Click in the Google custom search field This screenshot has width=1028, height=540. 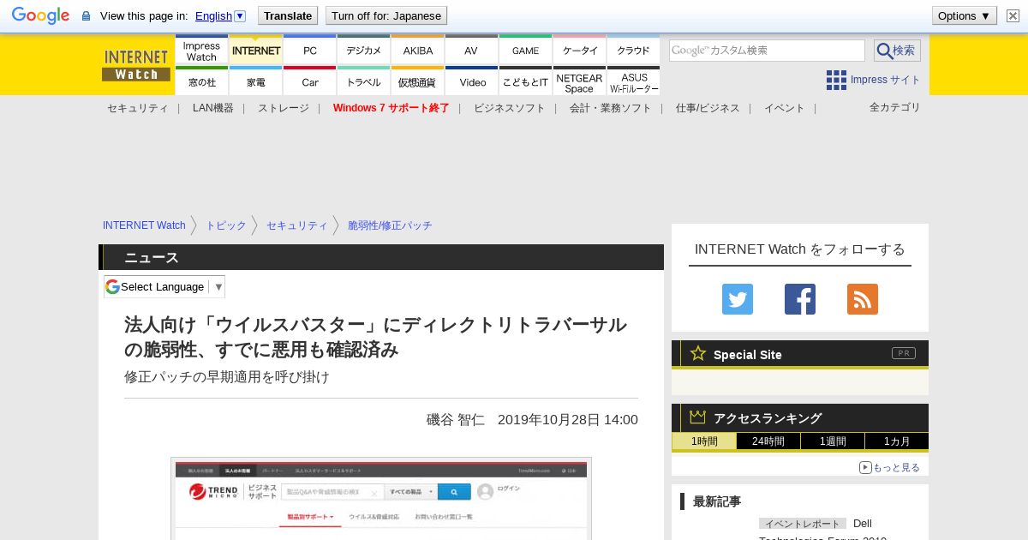pos(767,51)
